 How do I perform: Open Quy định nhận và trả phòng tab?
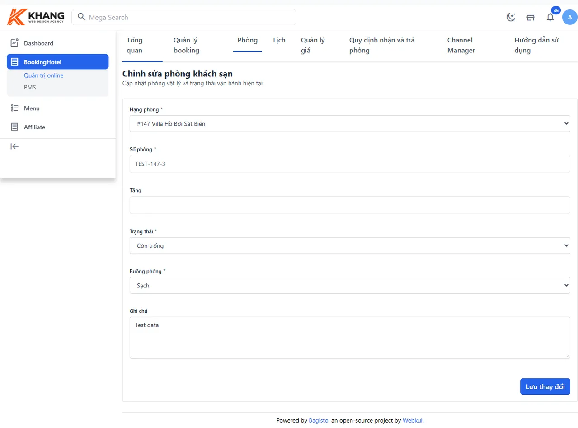(x=382, y=45)
